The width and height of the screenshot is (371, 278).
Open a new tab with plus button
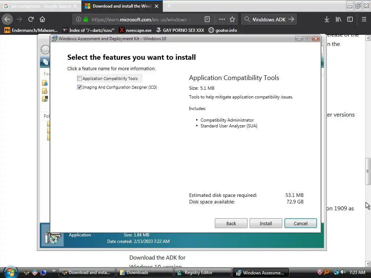169,6
